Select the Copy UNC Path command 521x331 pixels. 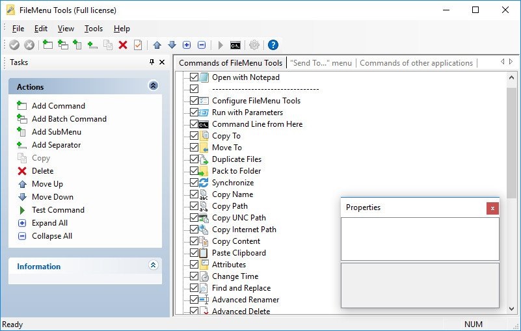[239, 218]
